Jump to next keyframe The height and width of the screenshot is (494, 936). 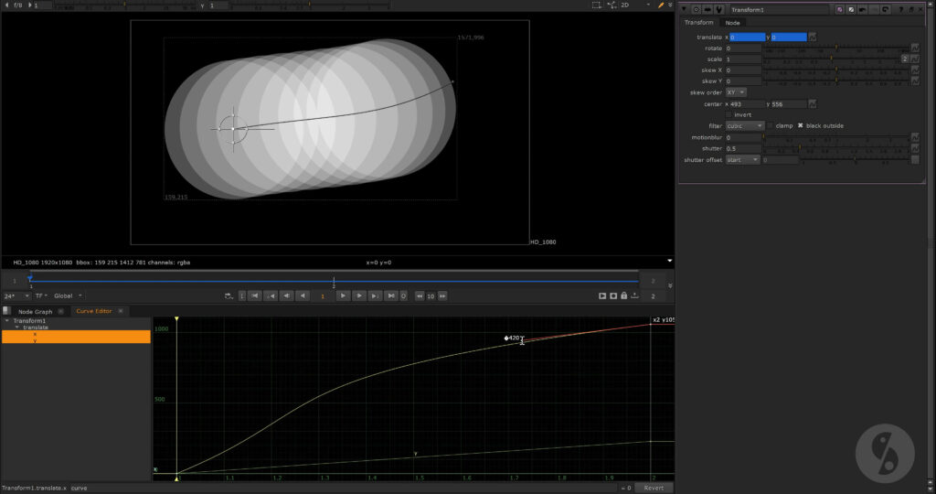coord(375,295)
